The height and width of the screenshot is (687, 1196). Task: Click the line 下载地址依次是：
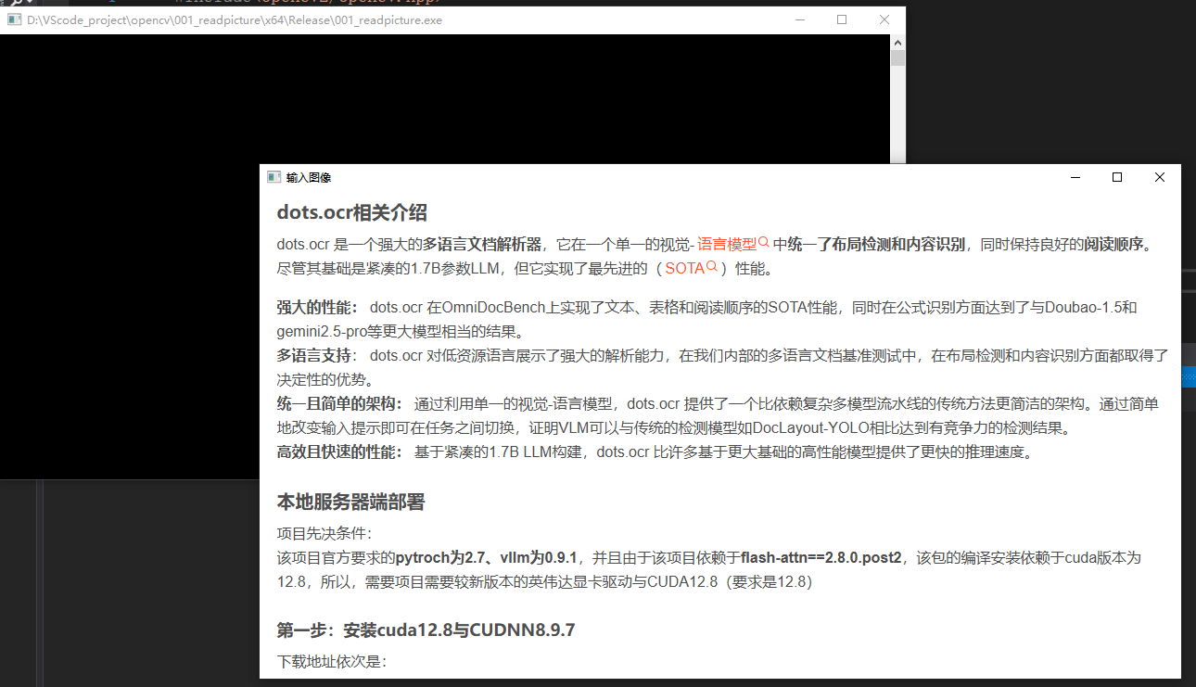click(x=331, y=662)
